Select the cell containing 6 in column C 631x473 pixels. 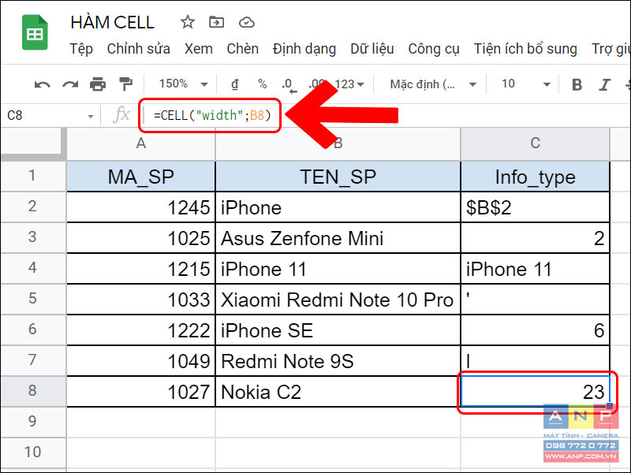click(x=536, y=330)
